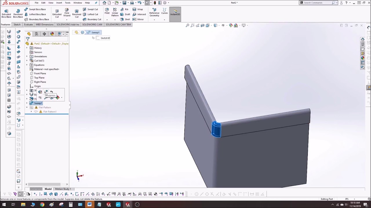This screenshot has height=208, width=371.
Task: Switch to the Motion Study 1 tab
Action: 63,189
